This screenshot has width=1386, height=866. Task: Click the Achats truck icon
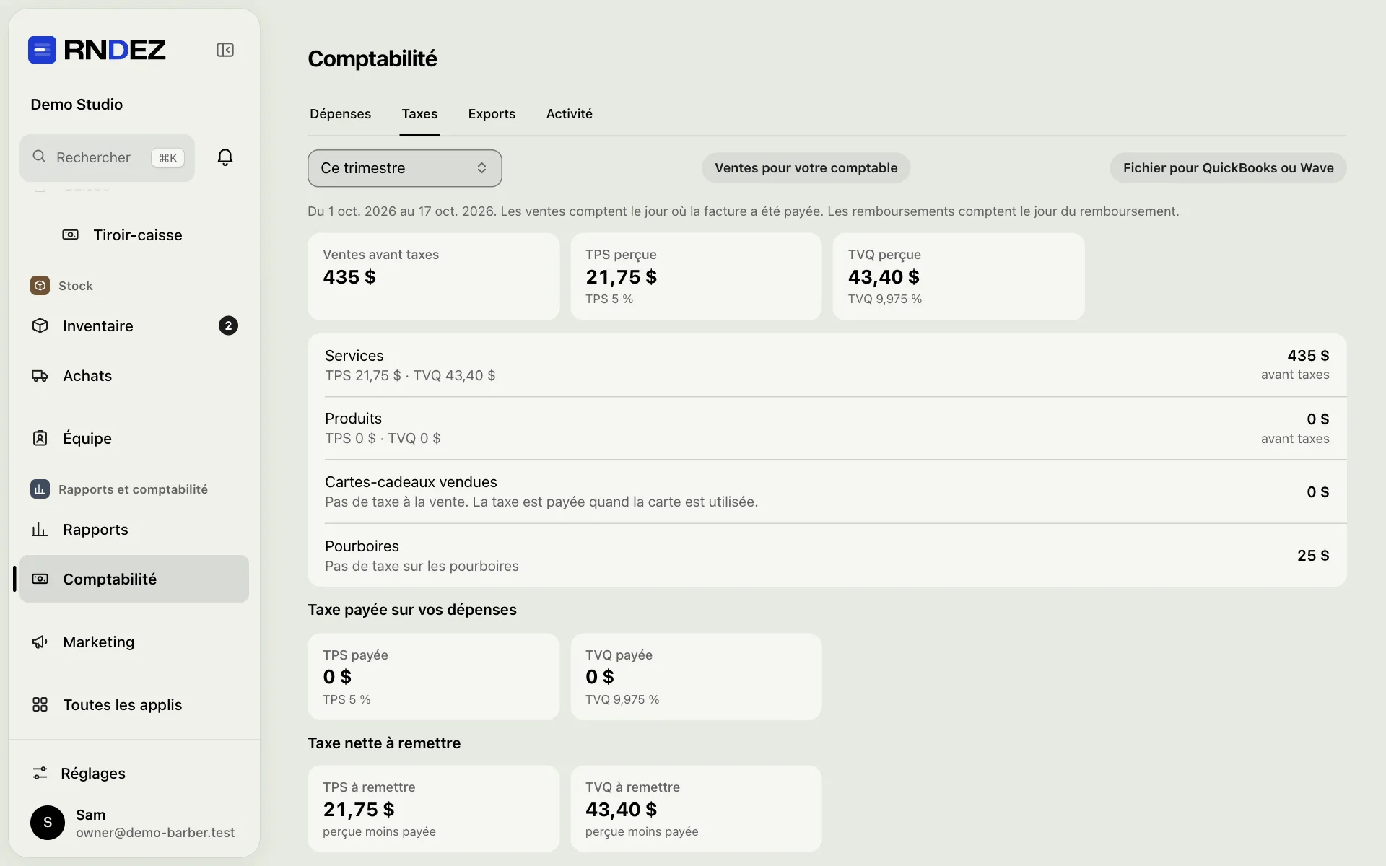pos(40,375)
